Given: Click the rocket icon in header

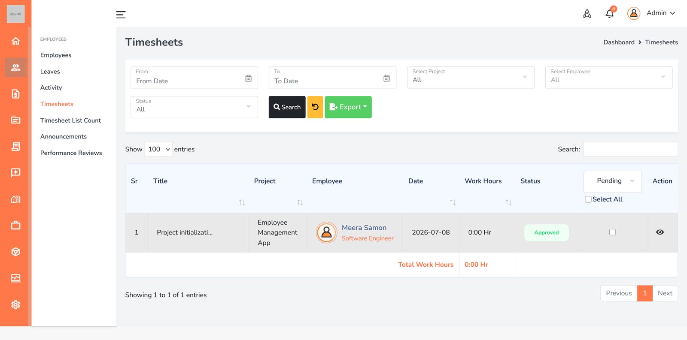Looking at the screenshot, I should coord(587,14).
